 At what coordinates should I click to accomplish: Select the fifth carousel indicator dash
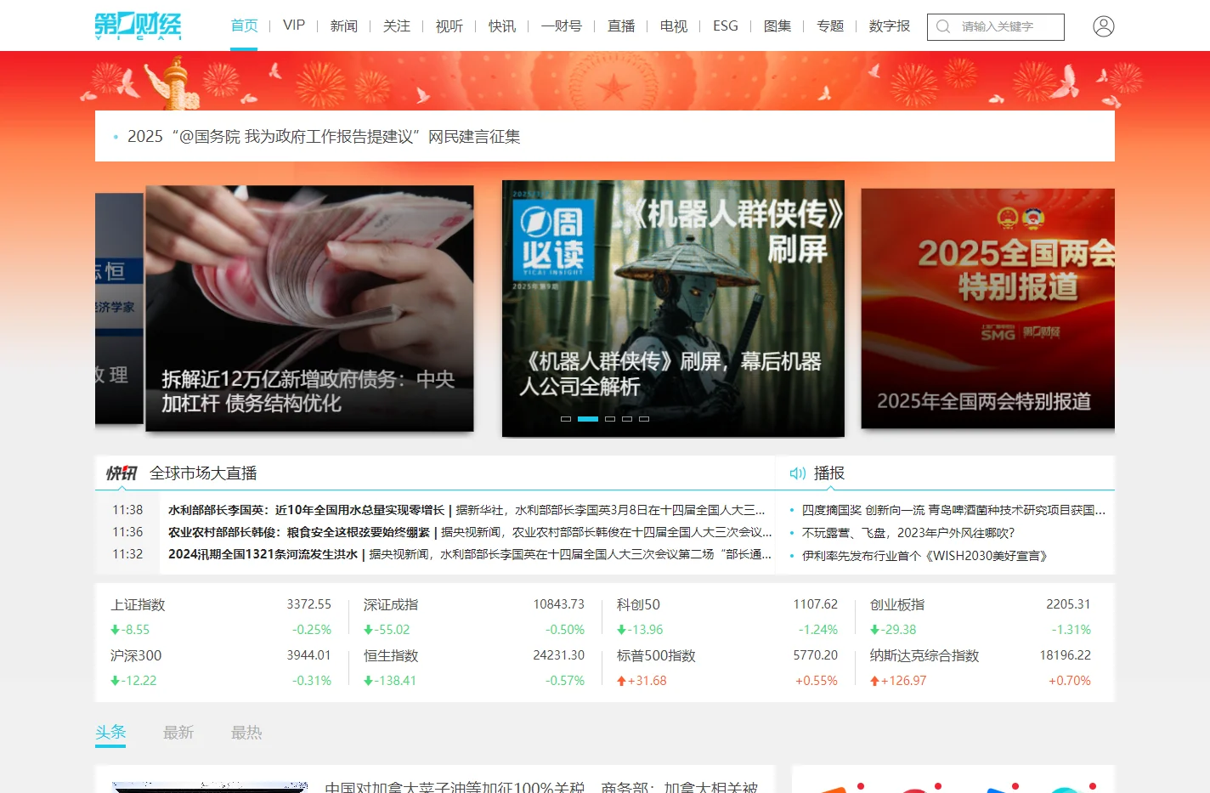pos(644,419)
